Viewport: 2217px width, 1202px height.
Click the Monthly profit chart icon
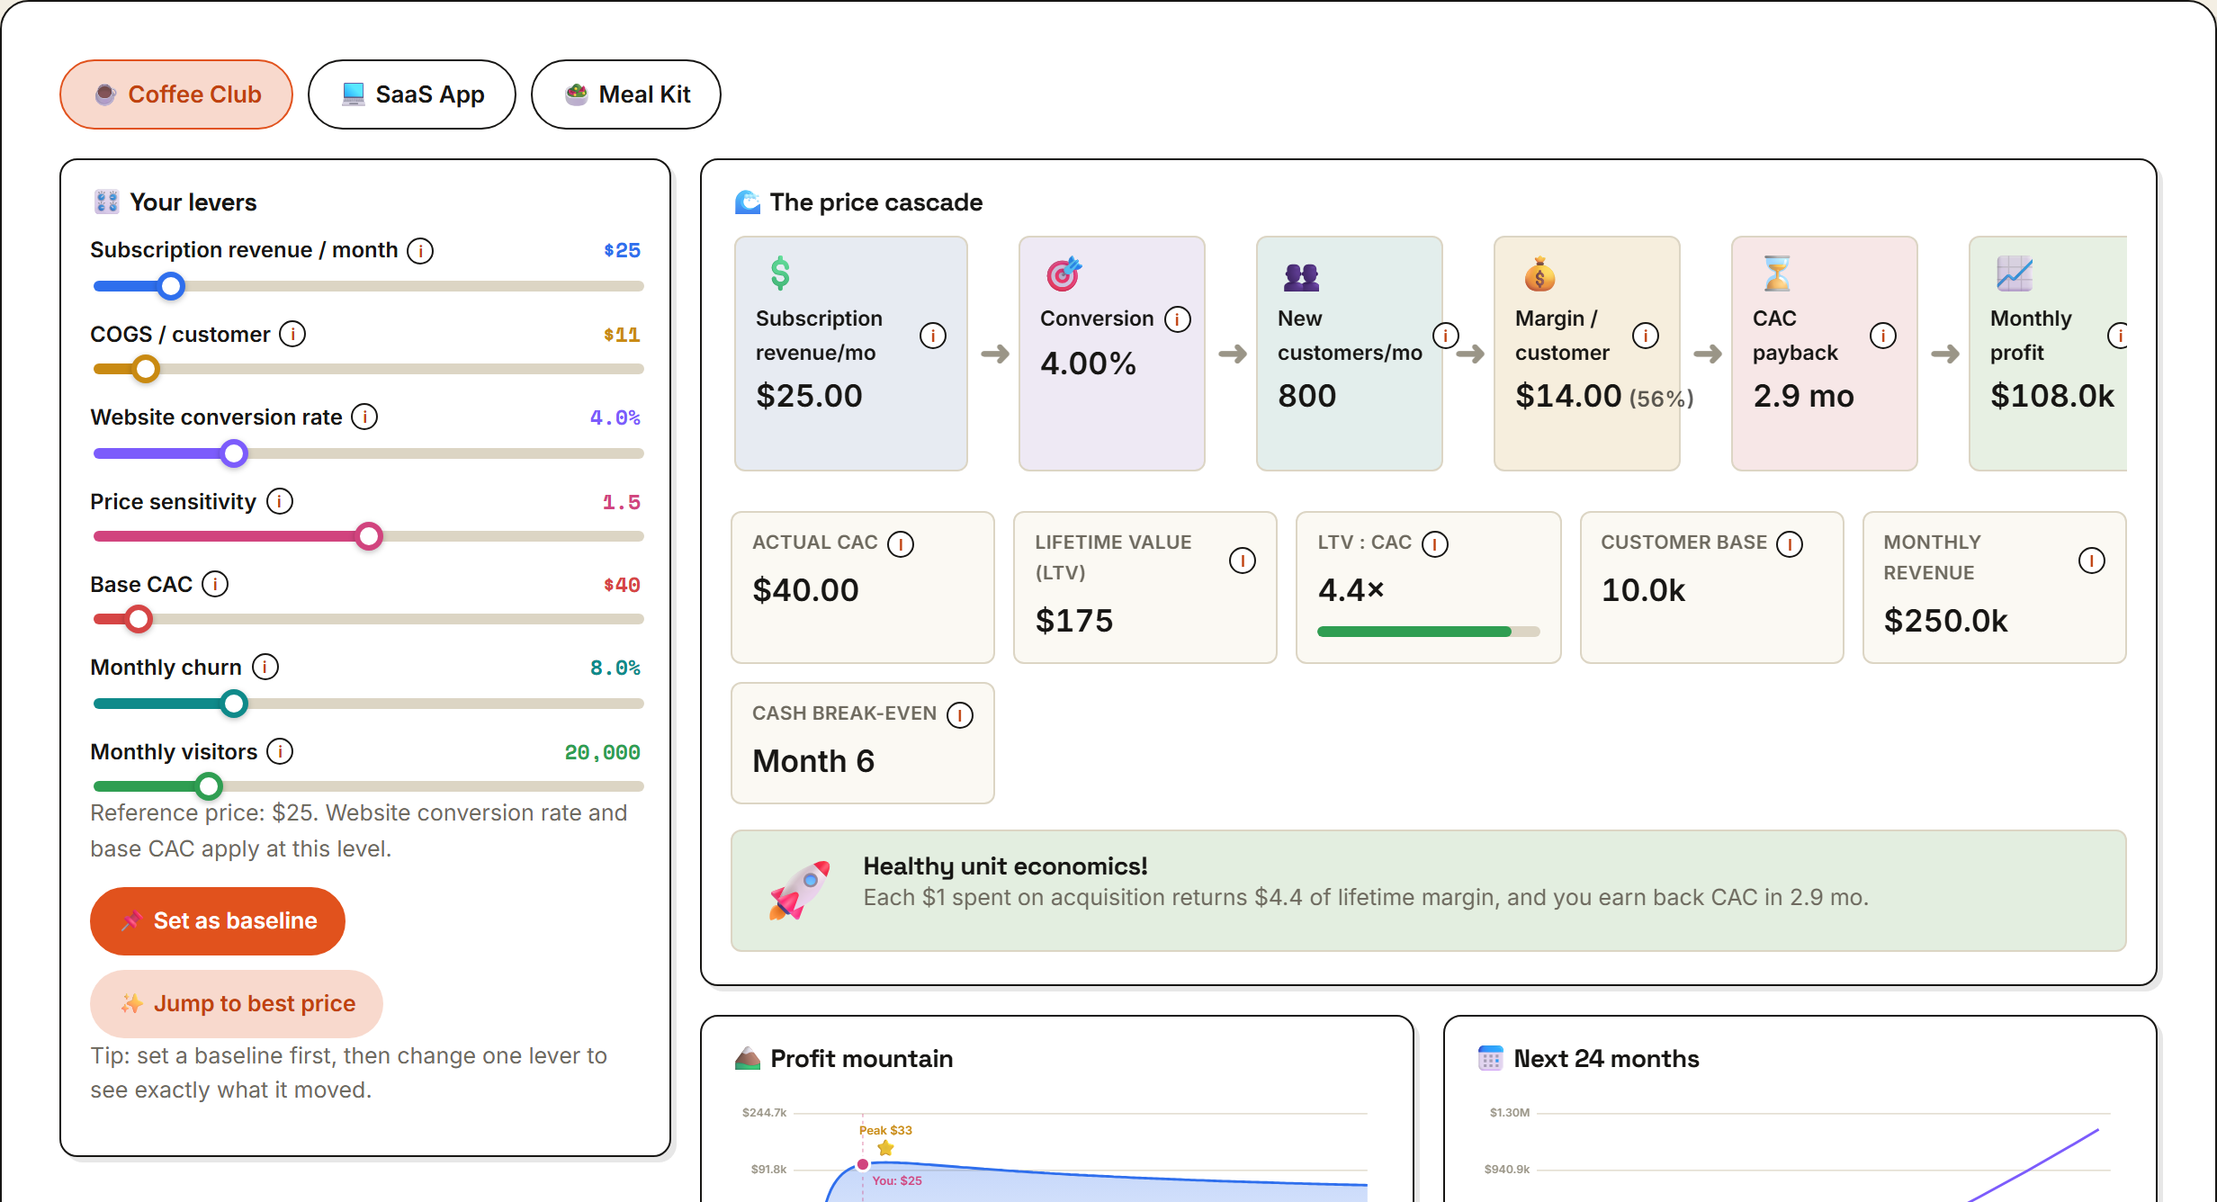click(2015, 274)
